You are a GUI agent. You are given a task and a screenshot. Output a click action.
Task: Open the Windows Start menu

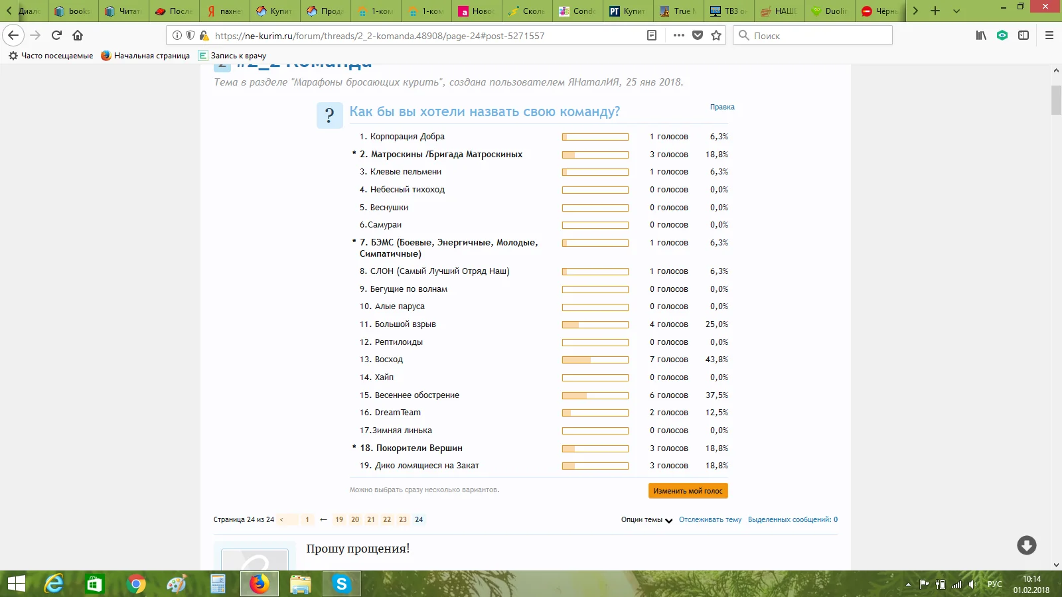coord(16,584)
